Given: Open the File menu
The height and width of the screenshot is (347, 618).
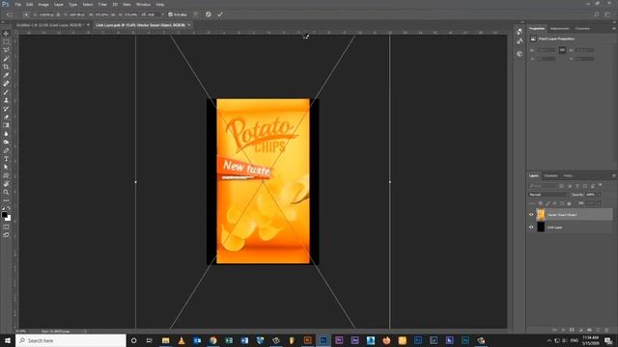Looking at the screenshot, I should (18, 4).
